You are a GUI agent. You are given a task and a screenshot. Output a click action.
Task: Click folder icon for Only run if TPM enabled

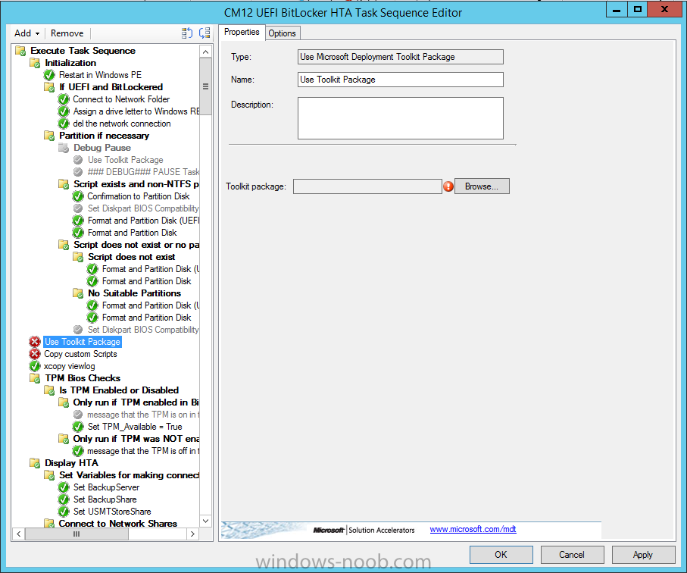tap(64, 402)
